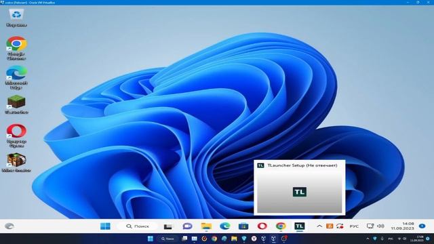Launch the TLauncher grass block desktop shortcut
Screen dimensions: 434x244
coord(16,104)
